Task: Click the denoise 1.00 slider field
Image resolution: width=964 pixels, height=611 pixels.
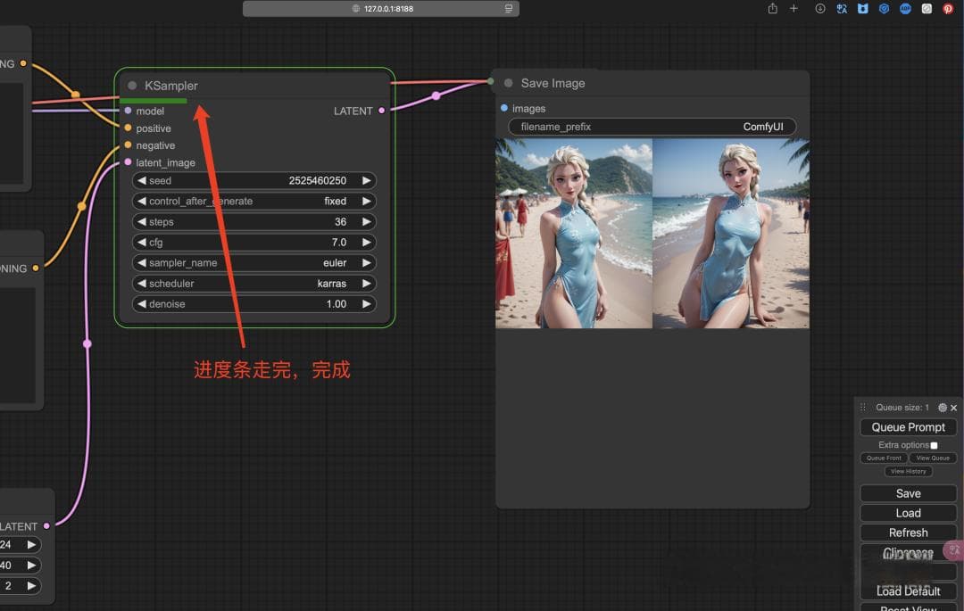Action: point(253,304)
